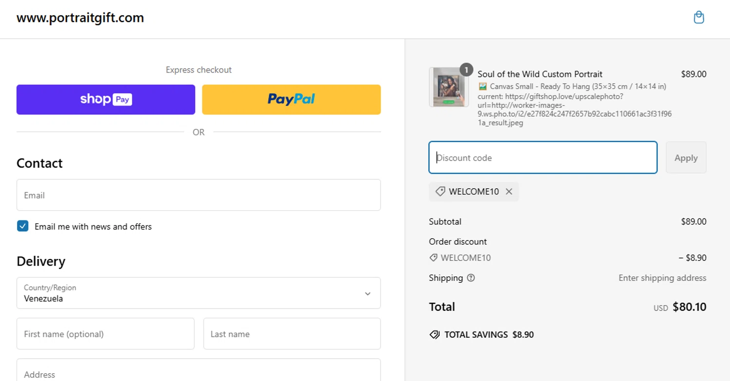Remove the WELCOME10 discount code tag
Image resolution: width=730 pixels, height=381 pixels.
click(x=509, y=192)
